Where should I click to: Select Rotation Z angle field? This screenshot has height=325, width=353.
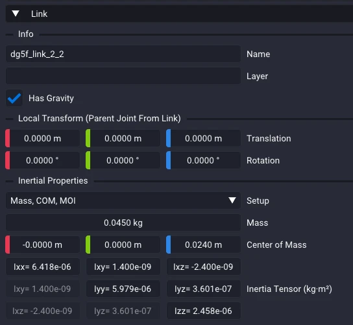203,160
